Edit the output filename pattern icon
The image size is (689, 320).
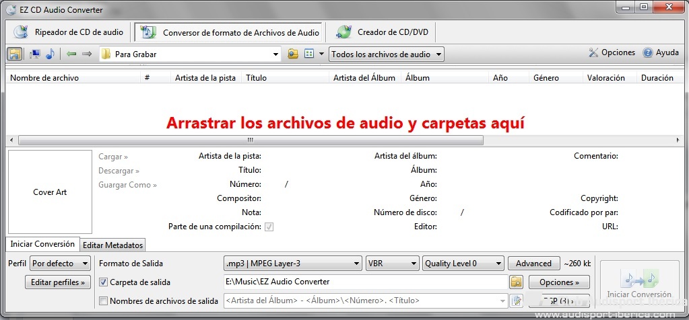click(x=517, y=301)
